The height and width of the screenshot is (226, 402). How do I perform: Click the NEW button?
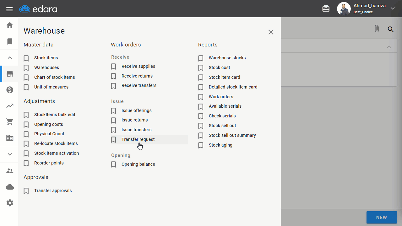[382, 217]
